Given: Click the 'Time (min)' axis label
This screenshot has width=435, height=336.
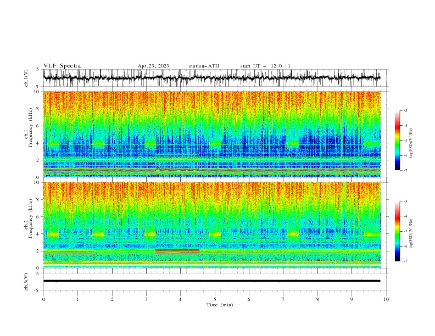Looking at the screenshot, I should (x=220, y=305).
